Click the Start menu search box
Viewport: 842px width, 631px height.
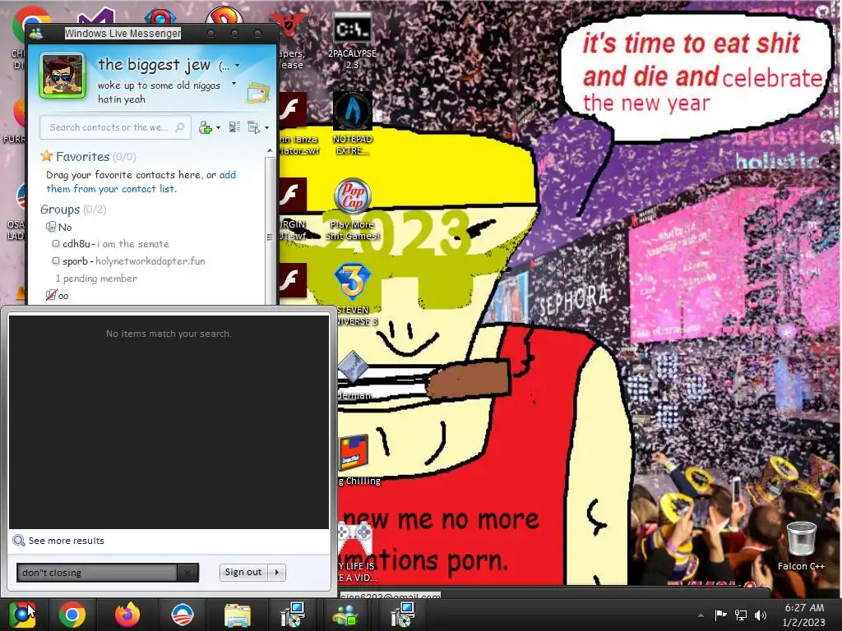pyautogui.click(x=97, y=573)
